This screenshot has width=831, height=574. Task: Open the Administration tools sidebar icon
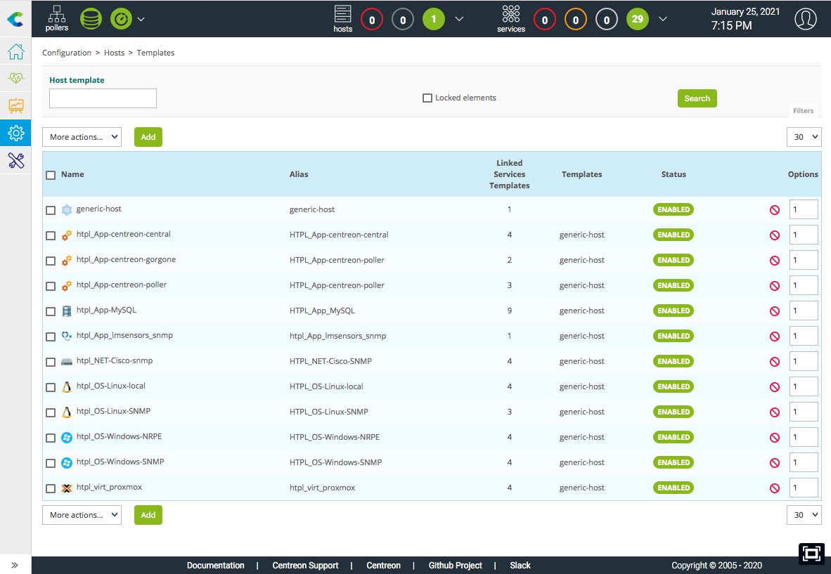coord(15,161)
